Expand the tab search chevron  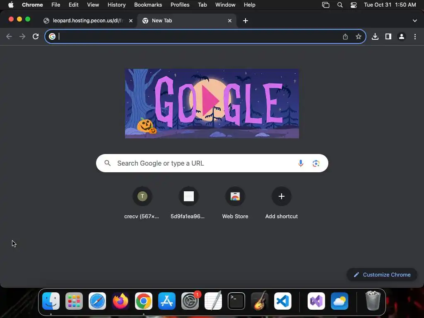415,21
